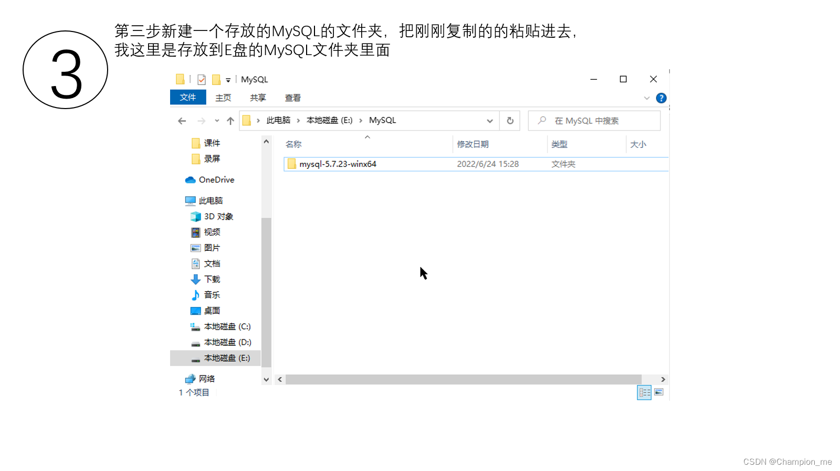
Task: Select 本地磁盘 (E:) in the sidebar
Action: [215, 358]
